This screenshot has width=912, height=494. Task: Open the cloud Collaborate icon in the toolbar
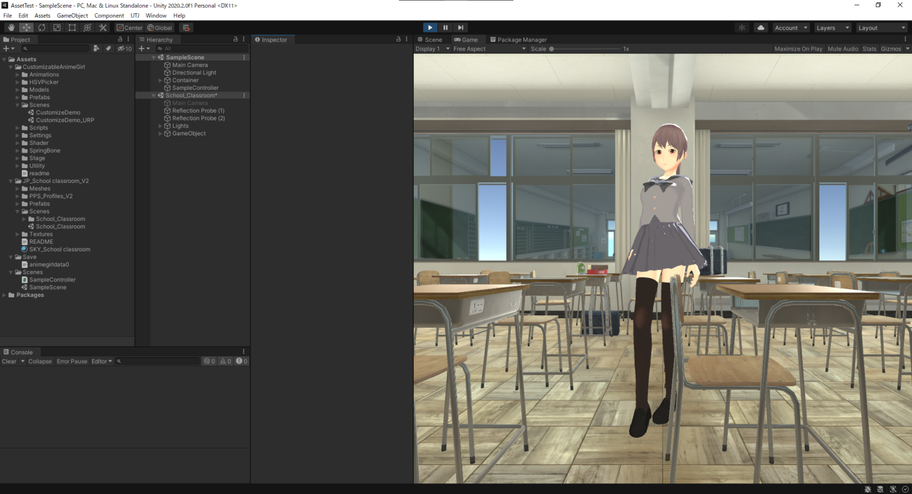tap(761, 27)
